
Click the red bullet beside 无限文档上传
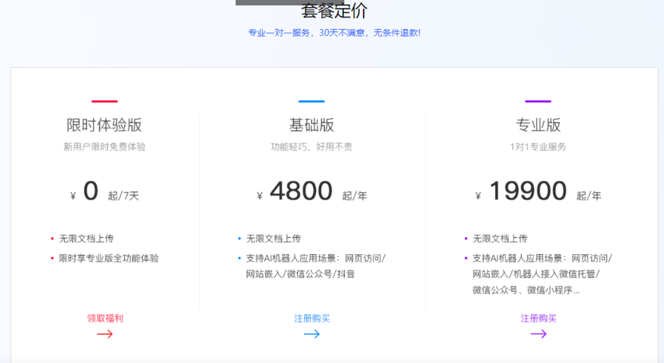53,238
